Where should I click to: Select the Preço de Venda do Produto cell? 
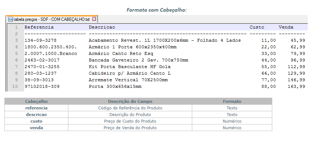130,128
